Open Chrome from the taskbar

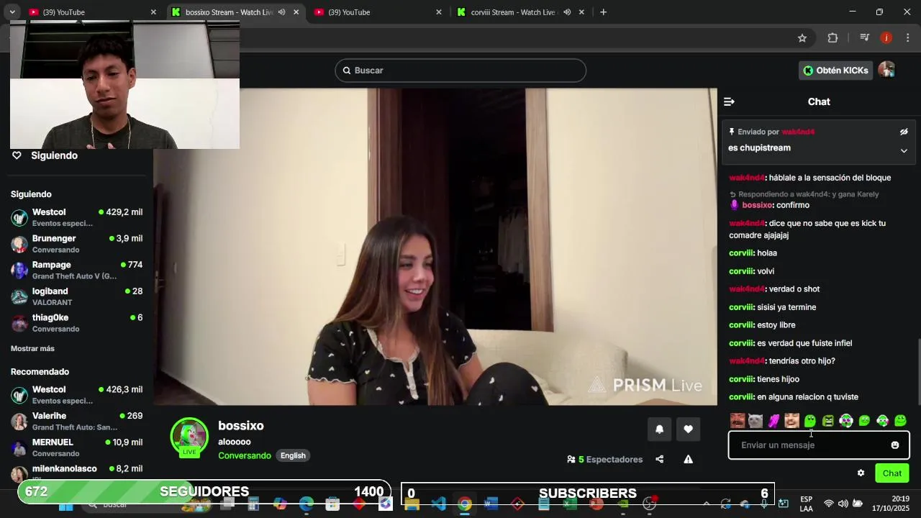pos(465,504)
